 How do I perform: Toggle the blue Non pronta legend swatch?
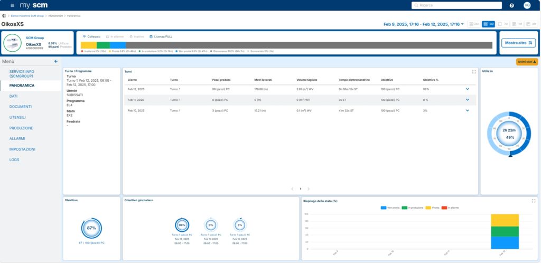coord(384,208)
